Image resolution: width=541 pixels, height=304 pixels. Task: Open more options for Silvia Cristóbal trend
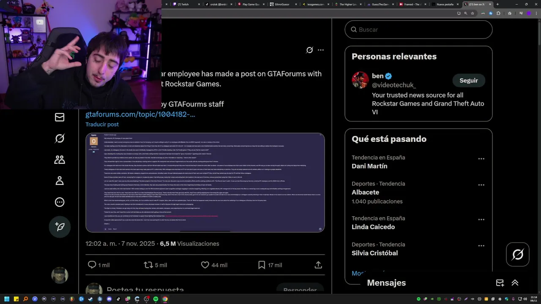pos(481,246)
